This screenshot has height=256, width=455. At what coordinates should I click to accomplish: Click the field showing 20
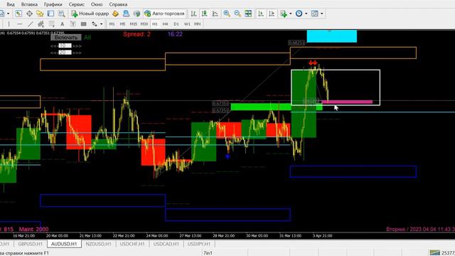65,53
